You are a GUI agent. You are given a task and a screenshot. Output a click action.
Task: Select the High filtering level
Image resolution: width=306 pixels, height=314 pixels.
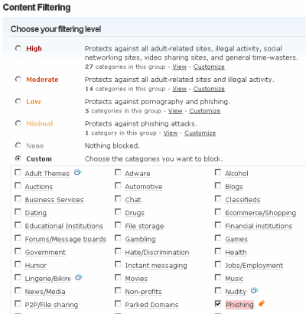(18, 48)
